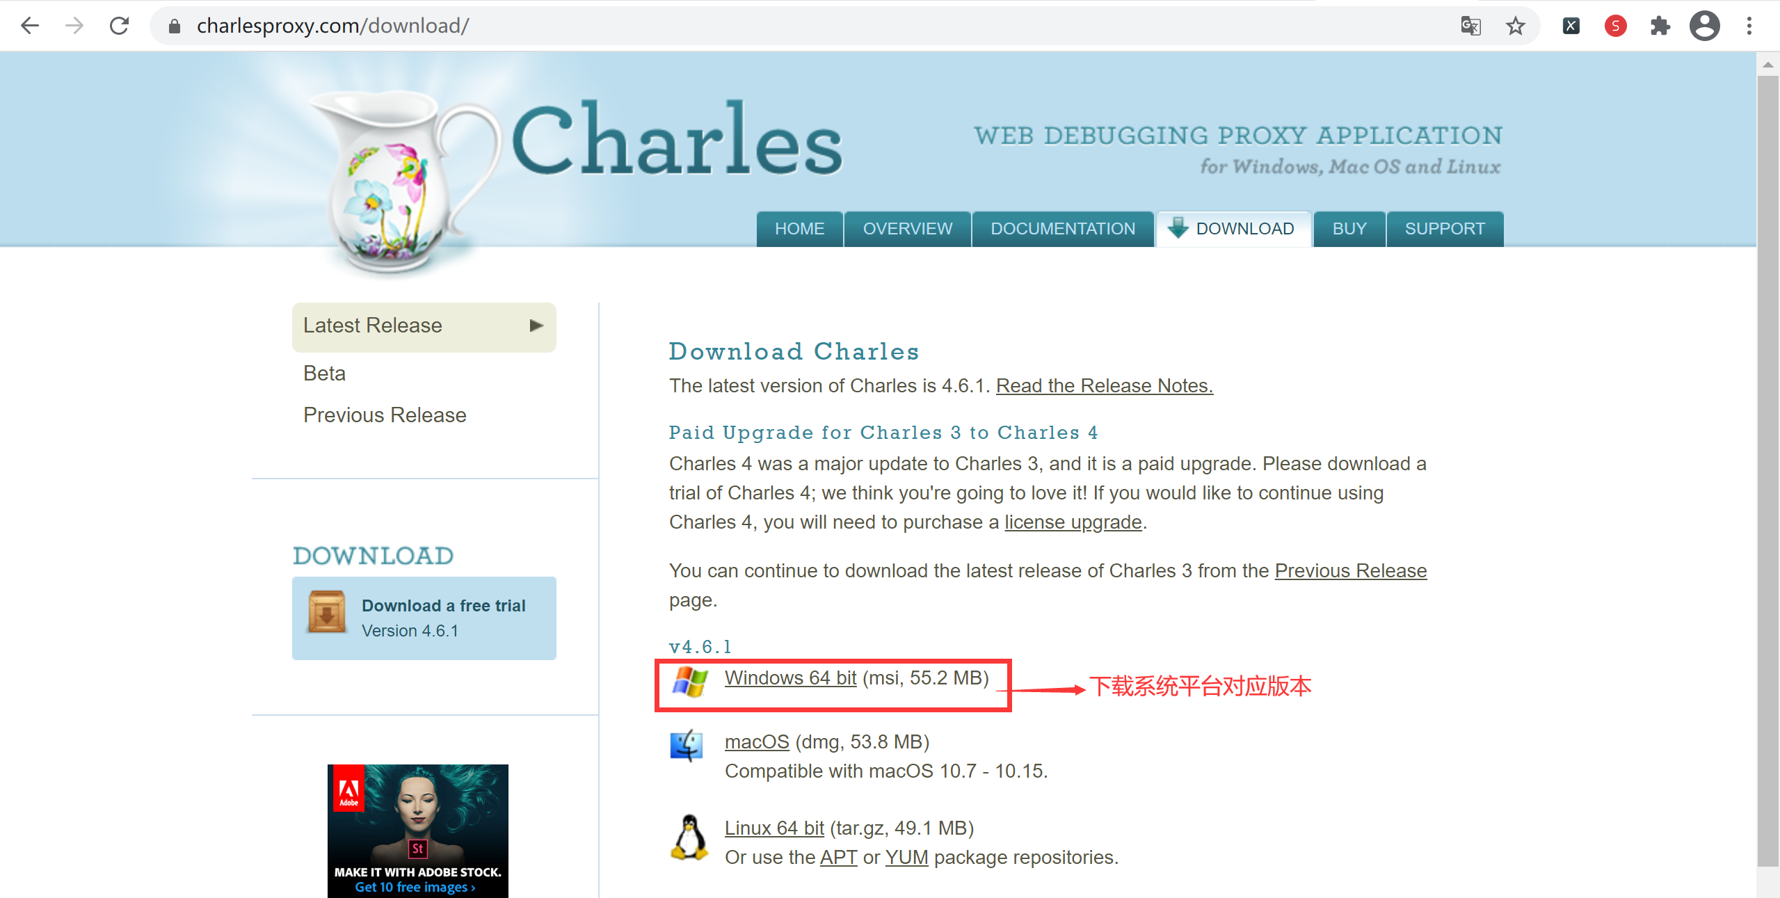1780x898 pixels.
Task: Click the red S extension icon
Action: pos(1615,26)
